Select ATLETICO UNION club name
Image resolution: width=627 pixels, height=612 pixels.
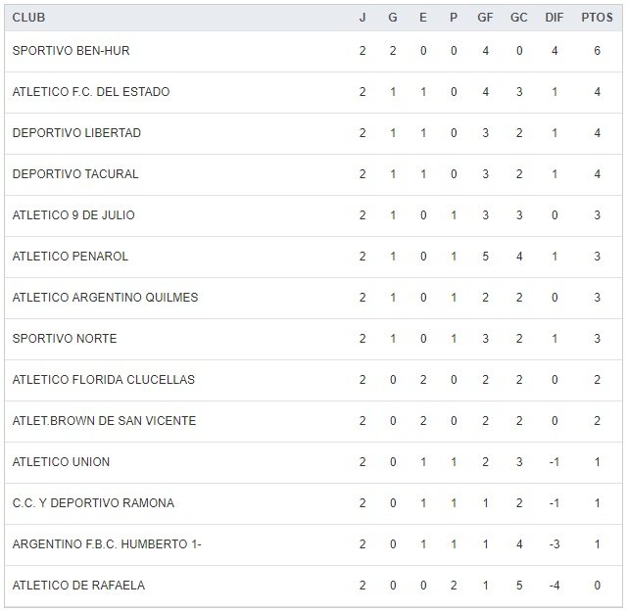[x=61, y=462]
